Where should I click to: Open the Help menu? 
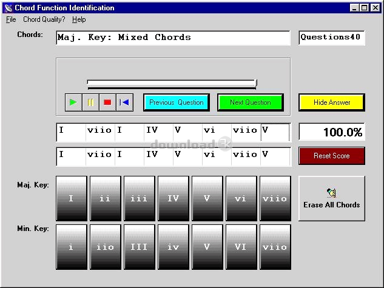tap(79, 19)
